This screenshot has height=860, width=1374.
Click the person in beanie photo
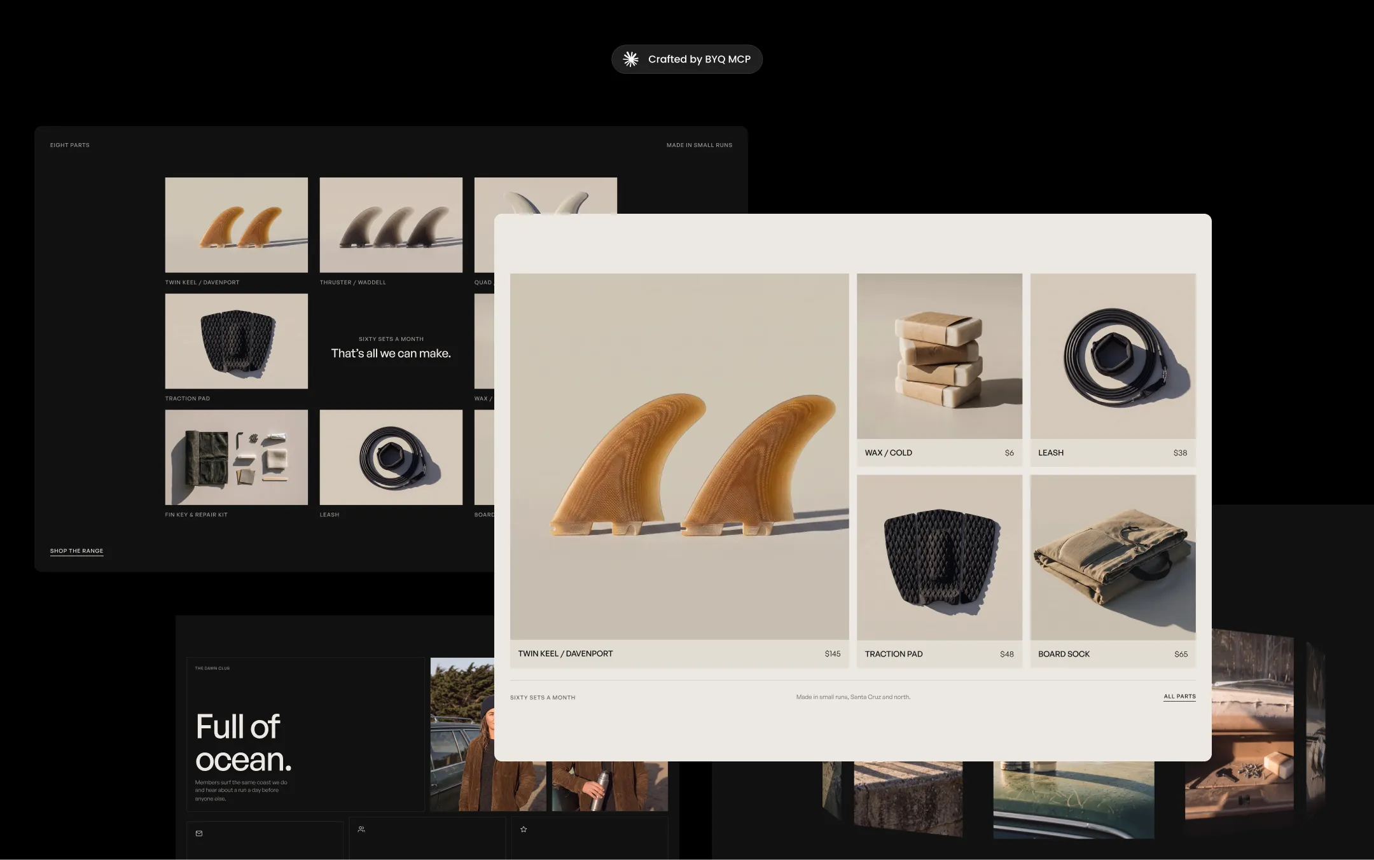[x=462, y=734]
